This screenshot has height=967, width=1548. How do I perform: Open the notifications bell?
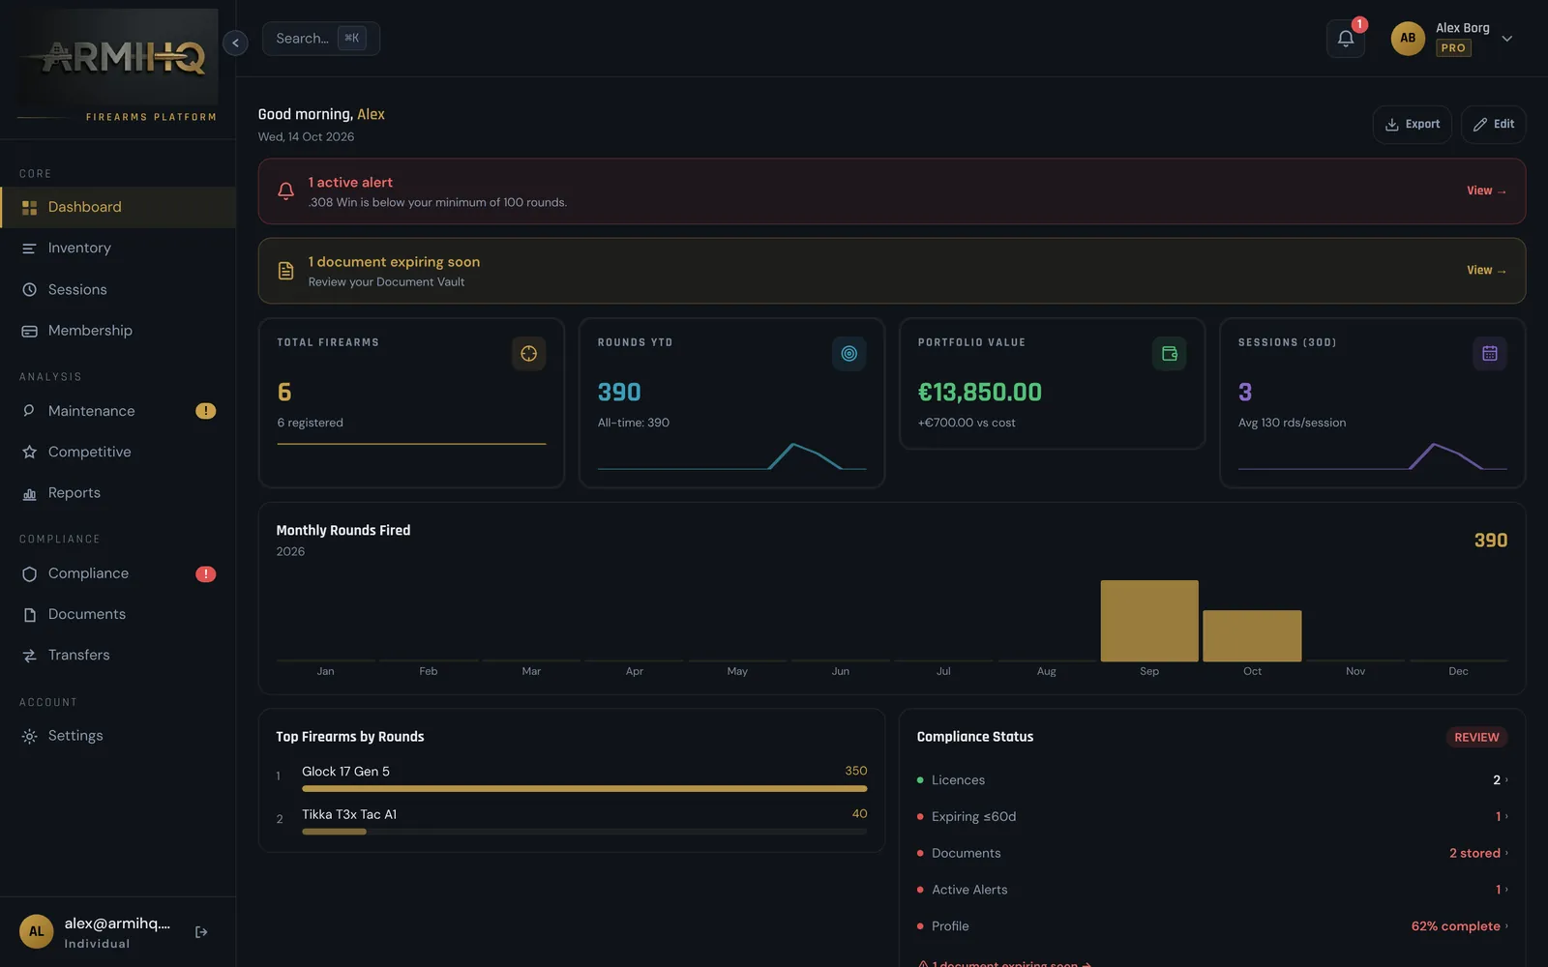(1345, 39)
